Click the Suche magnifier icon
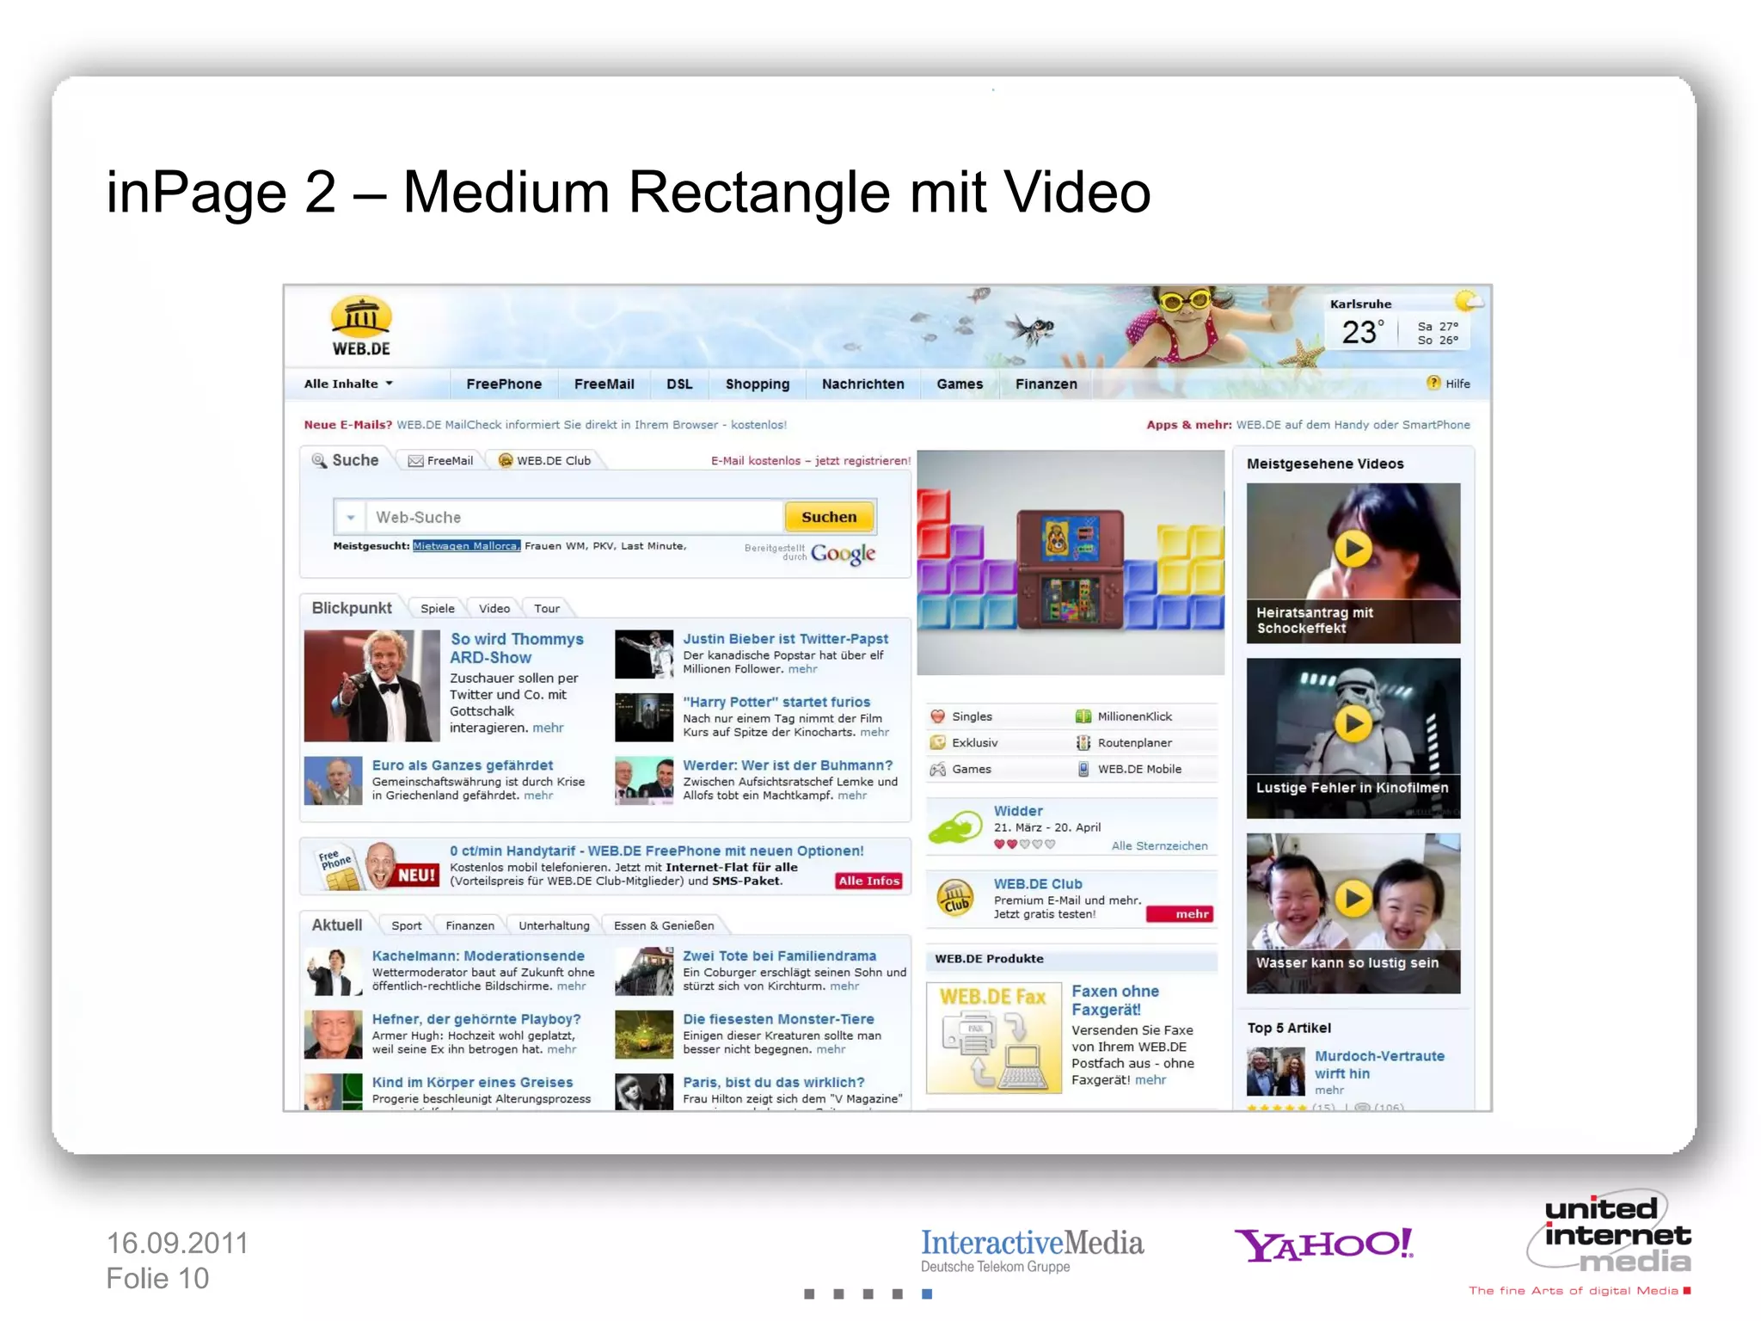 [x=319, y=460]
